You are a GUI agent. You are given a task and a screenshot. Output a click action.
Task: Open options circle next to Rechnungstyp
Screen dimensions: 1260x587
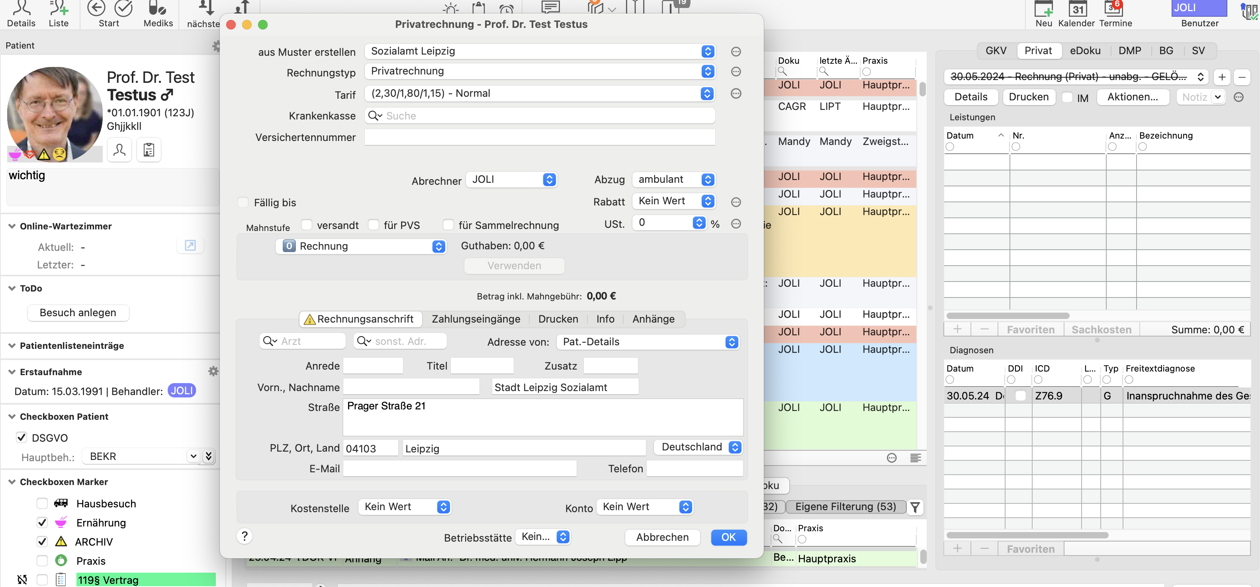tap(736, 72)
